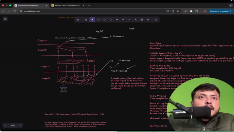Select the Draw pencil tool

(129, 20)
